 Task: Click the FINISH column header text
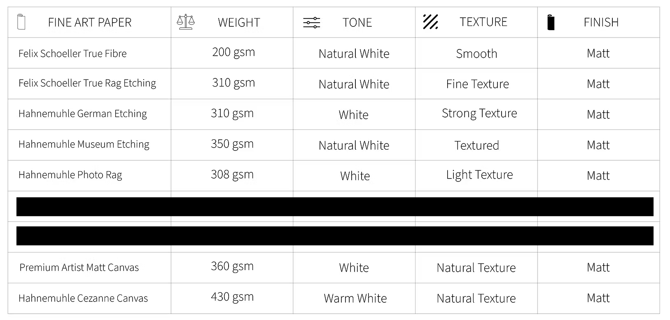pos(601,22)
